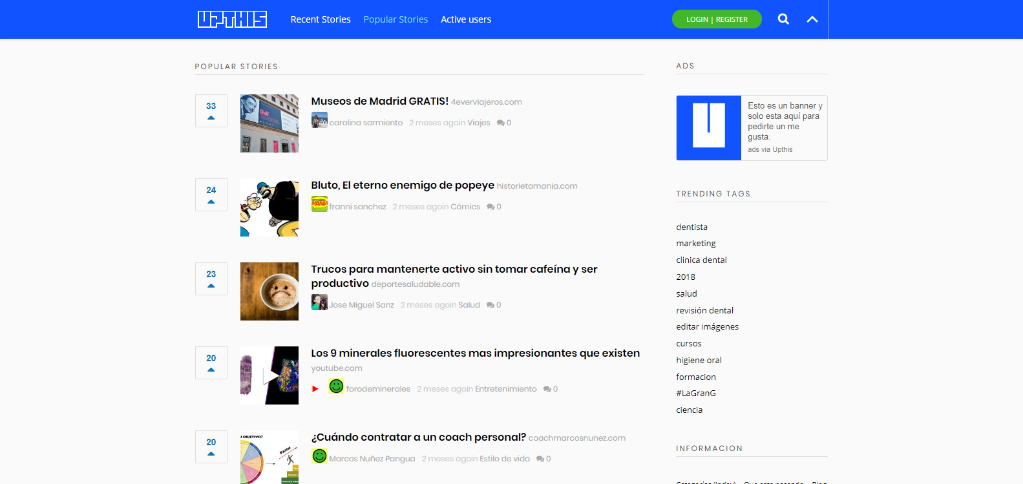Open the Viajes category
Viewport: 1023px width, 484px height.
coord(479,123)
